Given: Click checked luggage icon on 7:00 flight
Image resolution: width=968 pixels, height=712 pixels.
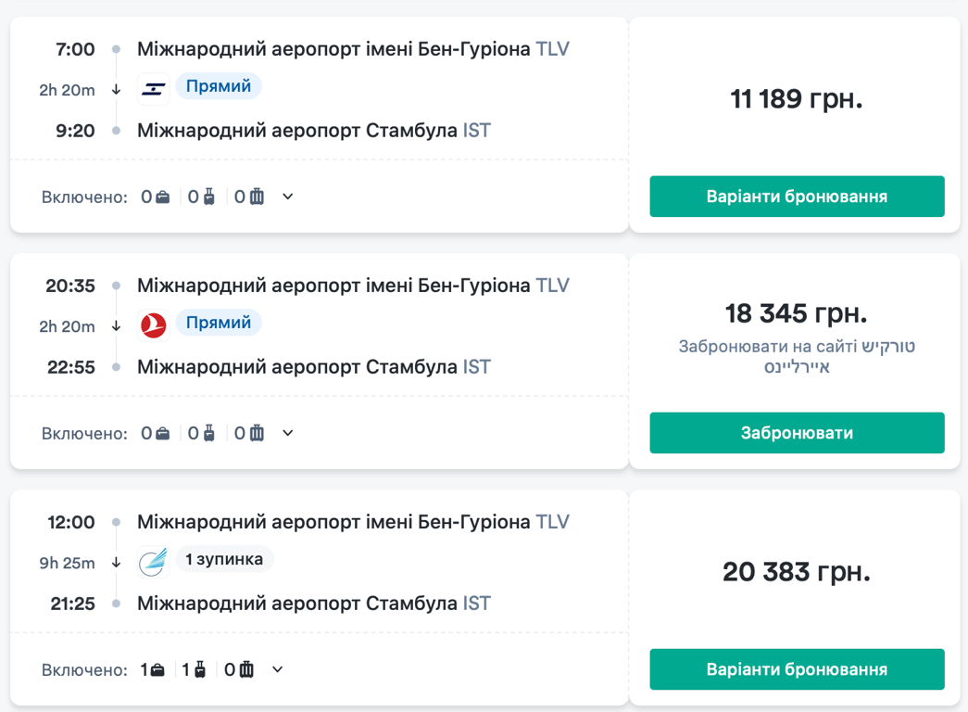Looking at the screenshot, I should tap(257, 197).
